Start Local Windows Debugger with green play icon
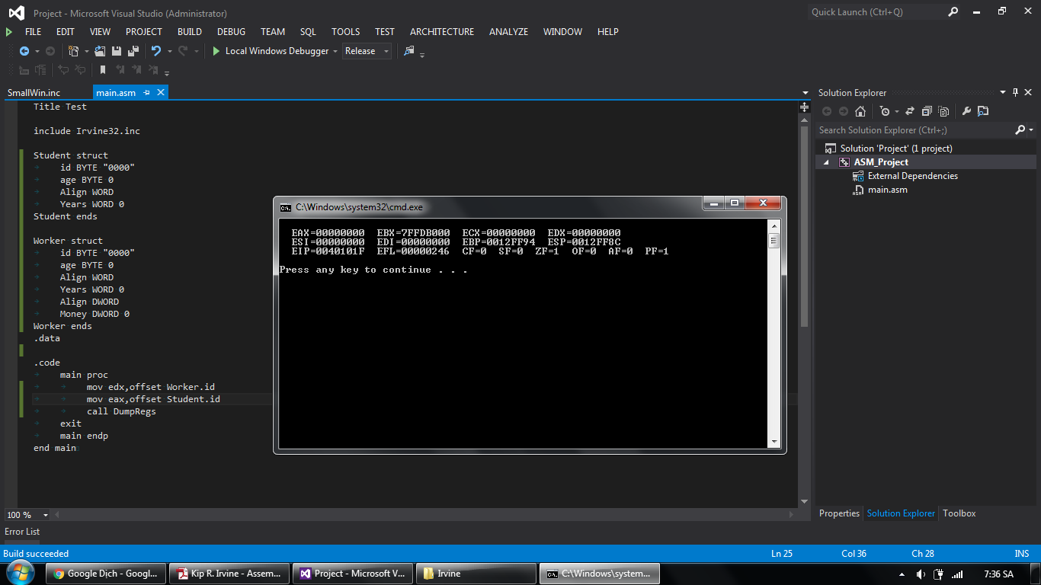 [x=216, y=51]
